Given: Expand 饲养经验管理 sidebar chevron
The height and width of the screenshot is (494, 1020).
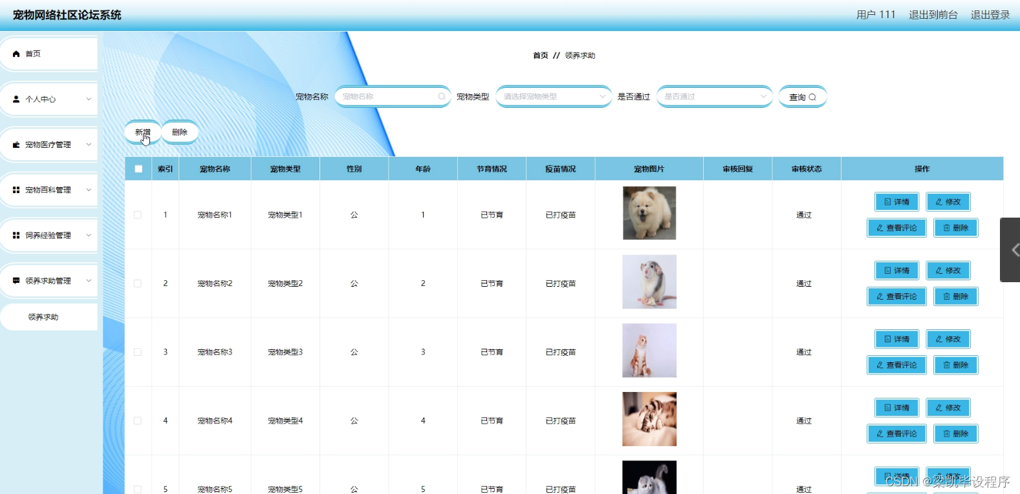Looking at the screenshot, I should coord(89,235).
